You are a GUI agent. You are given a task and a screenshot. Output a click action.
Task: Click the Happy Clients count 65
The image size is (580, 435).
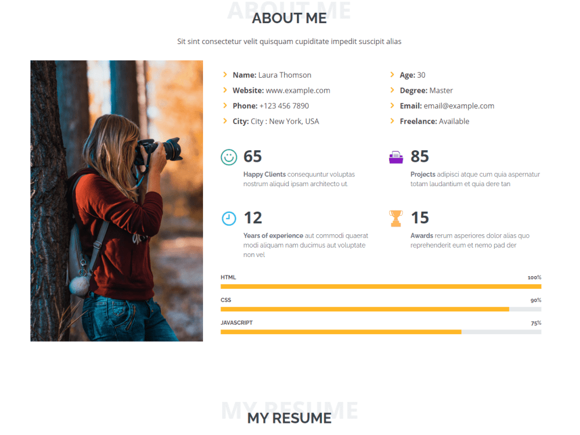253,157
